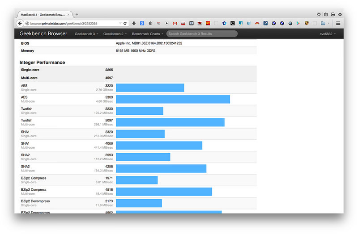Click the Memory value 8192 MB 1600 MHz DDR3
Viewport: 358px width, 234px height.
click(x=136, y=50)
